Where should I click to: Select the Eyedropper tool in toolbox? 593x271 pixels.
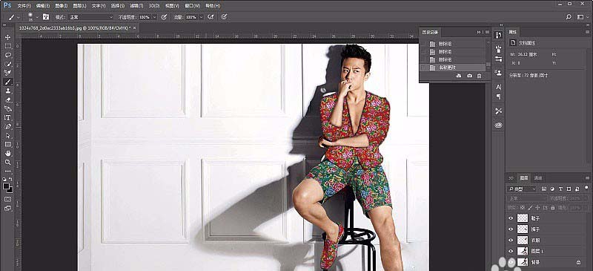click(8, 73)
